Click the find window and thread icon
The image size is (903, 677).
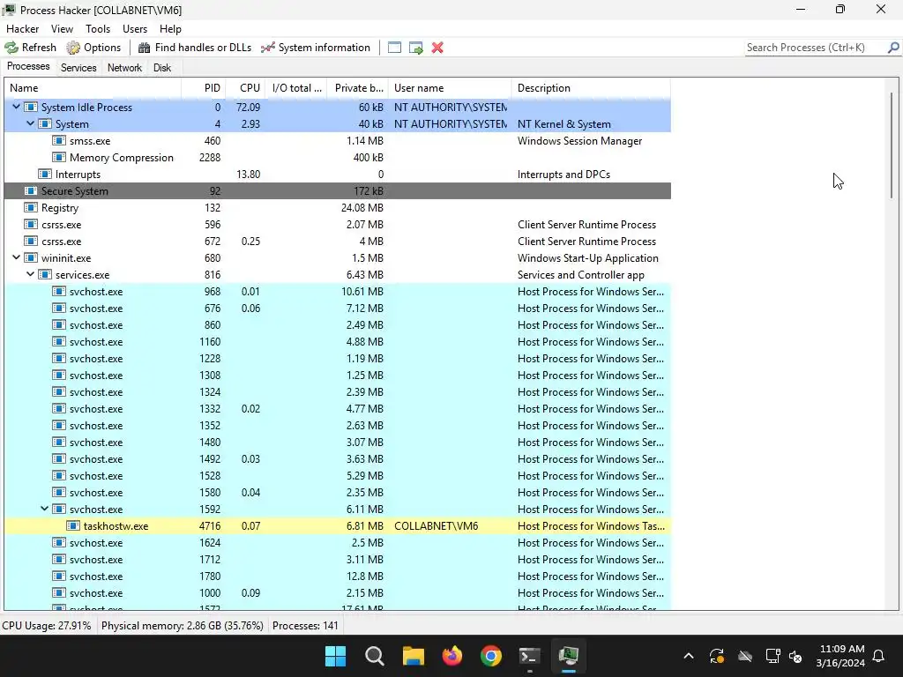click(x=416, y=48)
